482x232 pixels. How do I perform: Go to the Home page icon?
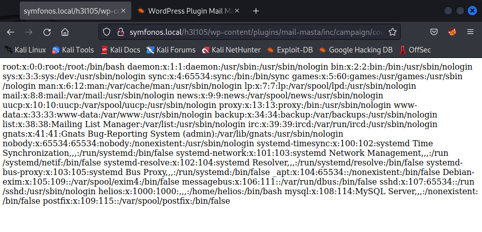[65, 32]
